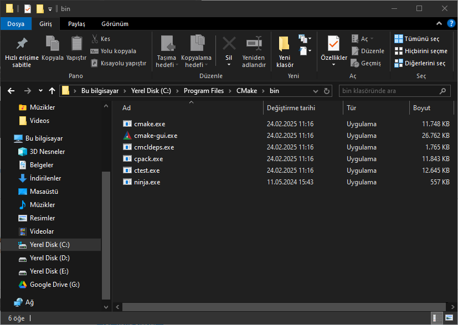Click the horizontal scrollbar of file list
Image resolution: width=458 pixels, height=325 pixels.
pyautogui.click(x=284, y=307)
